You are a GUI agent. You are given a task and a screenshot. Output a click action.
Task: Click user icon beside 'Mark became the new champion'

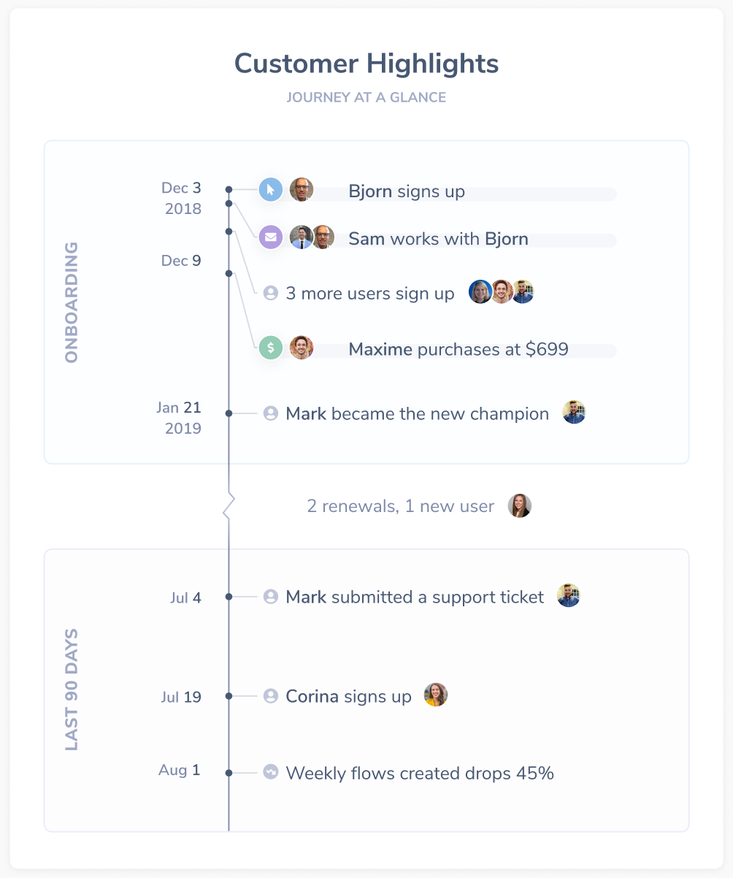tap(271, 413)
